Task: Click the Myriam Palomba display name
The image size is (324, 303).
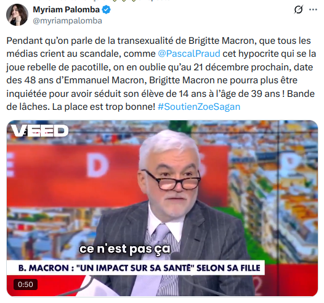Action: point(66,10)
